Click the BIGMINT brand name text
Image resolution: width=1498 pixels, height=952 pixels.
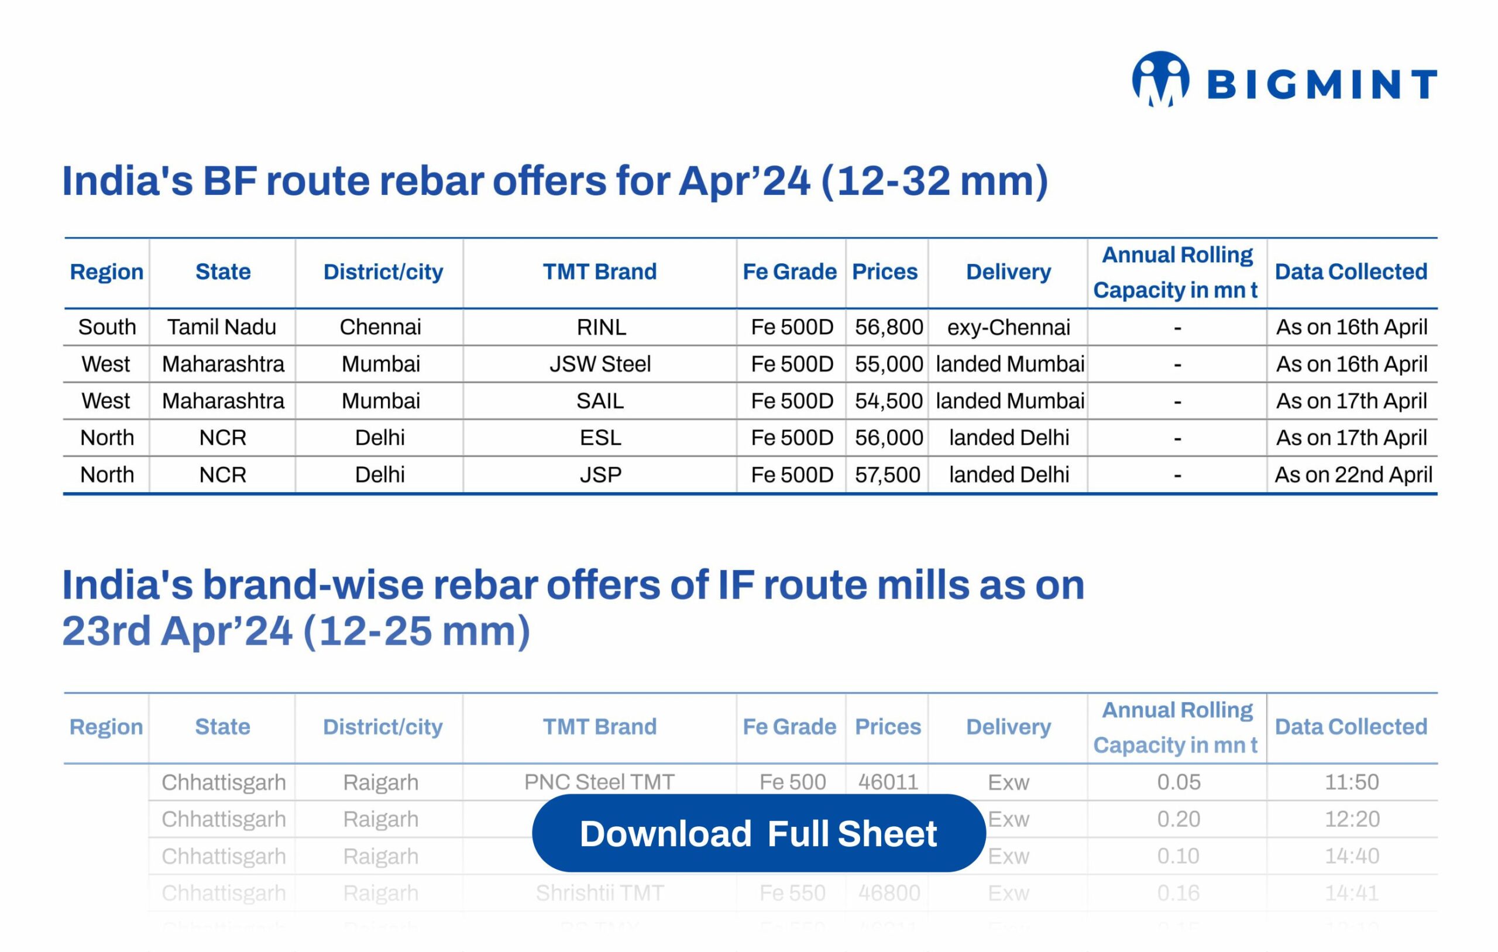(1322, 85)
